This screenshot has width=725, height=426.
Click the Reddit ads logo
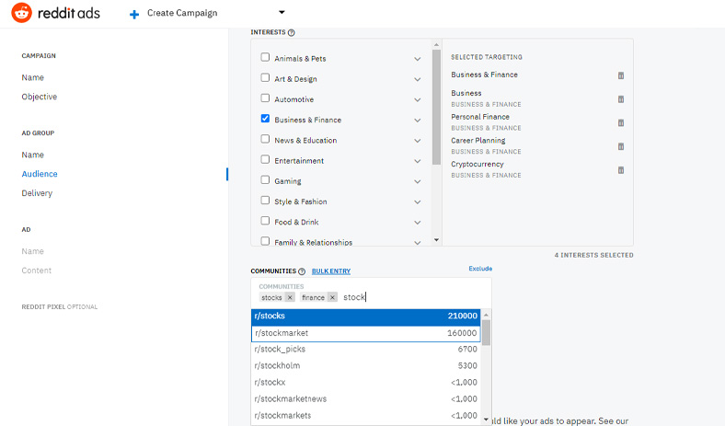(x=55, y=13)
